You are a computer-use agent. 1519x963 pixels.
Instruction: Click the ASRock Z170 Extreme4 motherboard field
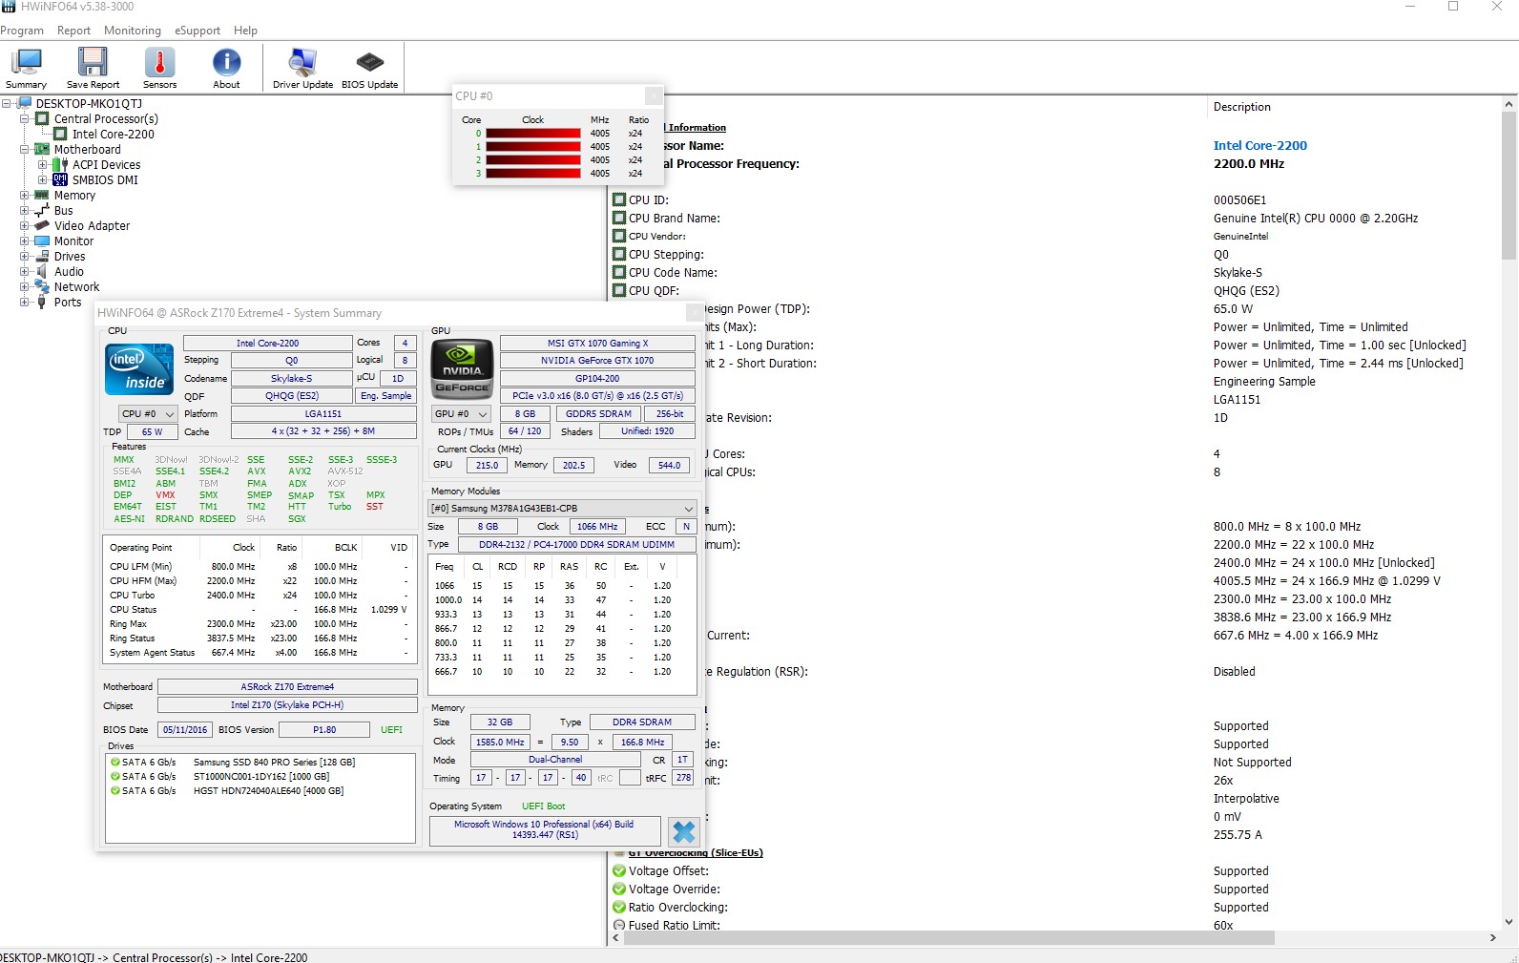click(x=287, y=686)
